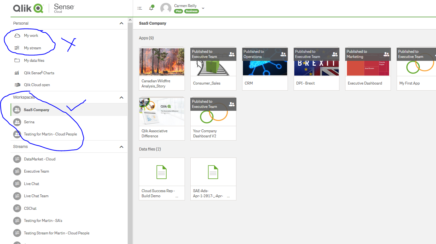Open the Executive Team stream

tap(36, 171)
